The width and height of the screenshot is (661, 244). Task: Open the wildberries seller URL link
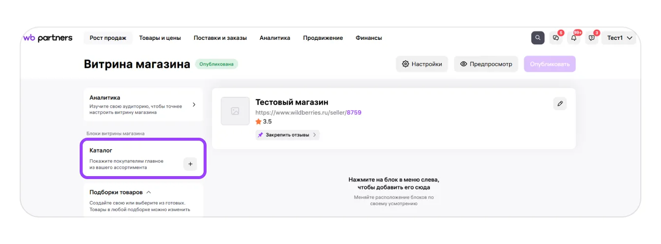[x=308, y=113]
